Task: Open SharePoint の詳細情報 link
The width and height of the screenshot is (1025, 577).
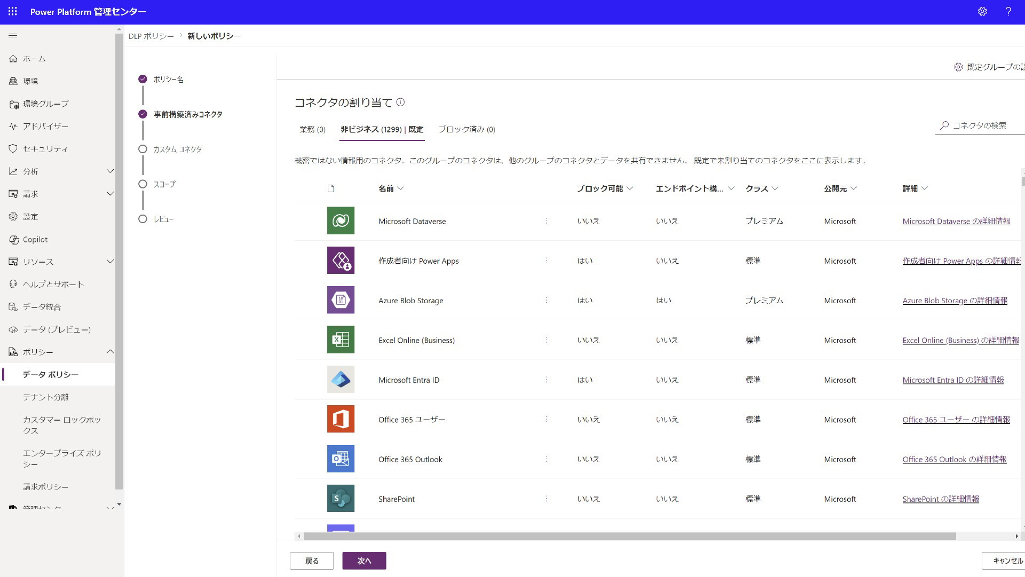Action: [941, 499]
